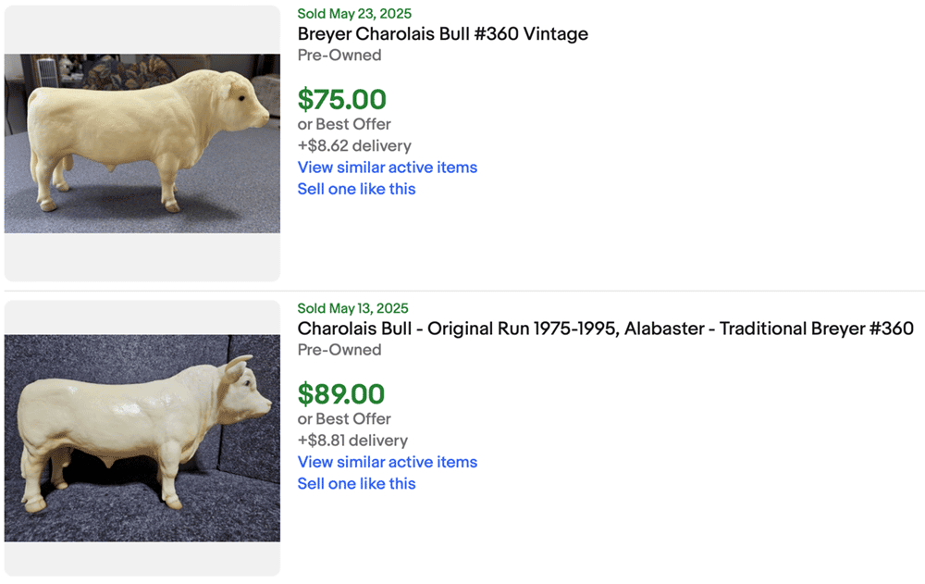Click the blank gray strip beneath the first photo
The height and width of the screenshot is (584, 925).
click(x=142, y=257)
